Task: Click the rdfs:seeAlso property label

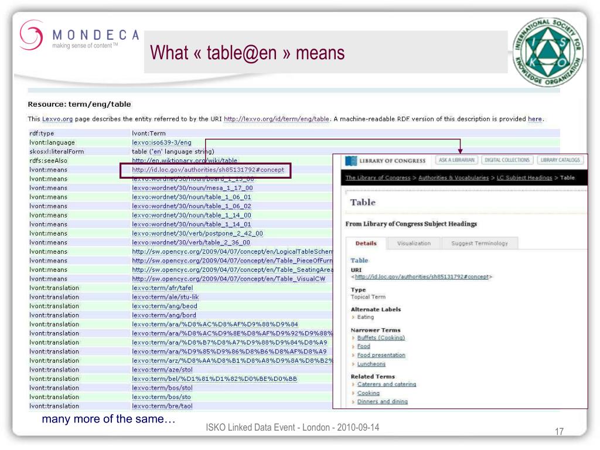Action: [x=48, y=161]
